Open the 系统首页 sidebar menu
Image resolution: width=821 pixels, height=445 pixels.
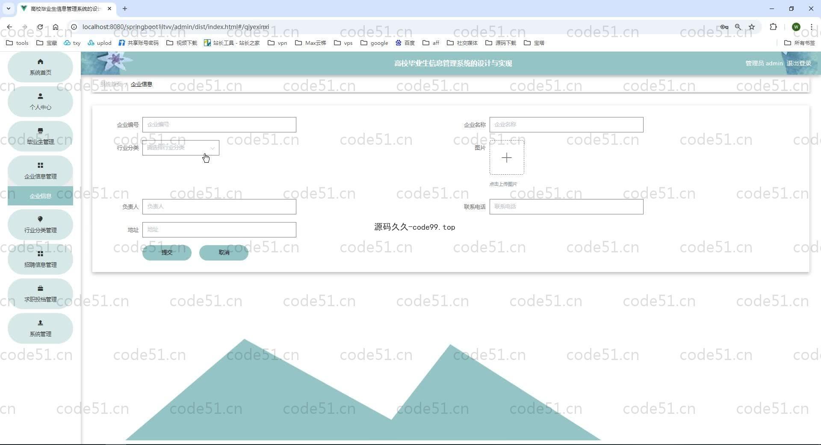[40, 67]
